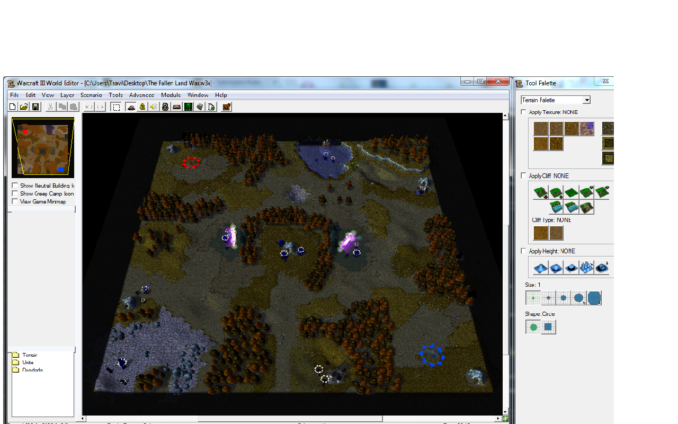Click the viewport scroll-up arrow
The image size is (678, 424).
pyautogui.click(x=506, y=117)
